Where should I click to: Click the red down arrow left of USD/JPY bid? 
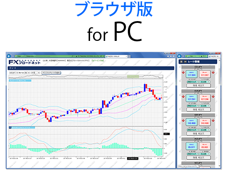(183, 73)
